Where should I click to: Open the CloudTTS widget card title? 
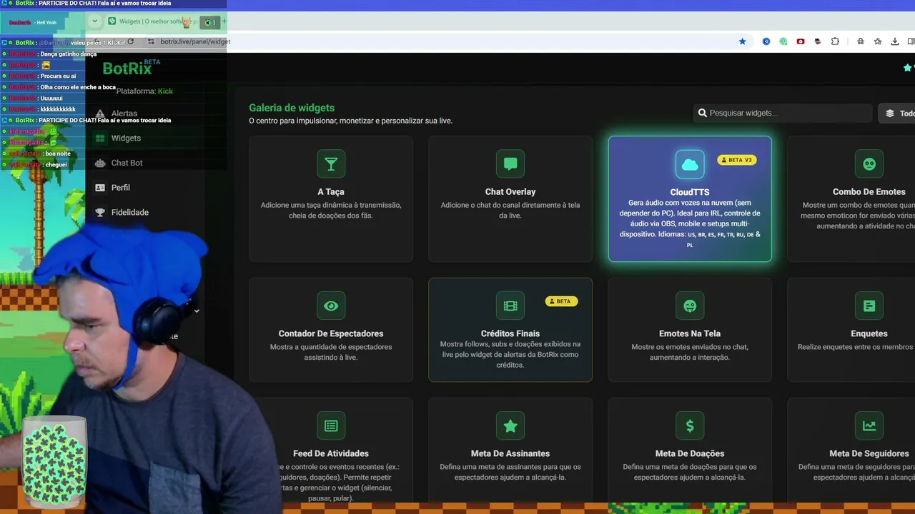pos(690,191)
